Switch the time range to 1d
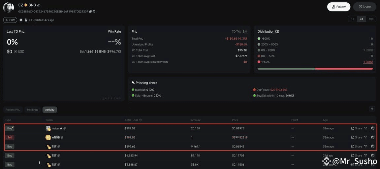The width and height of the screenshot is (380, 169). pyautogui.click(x=353, y=19)
